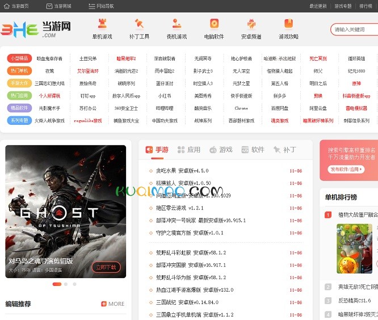This screenshot has height=320, width=378.
Task: Open the 哔哩哔哩 link
Action: point(165,108)
